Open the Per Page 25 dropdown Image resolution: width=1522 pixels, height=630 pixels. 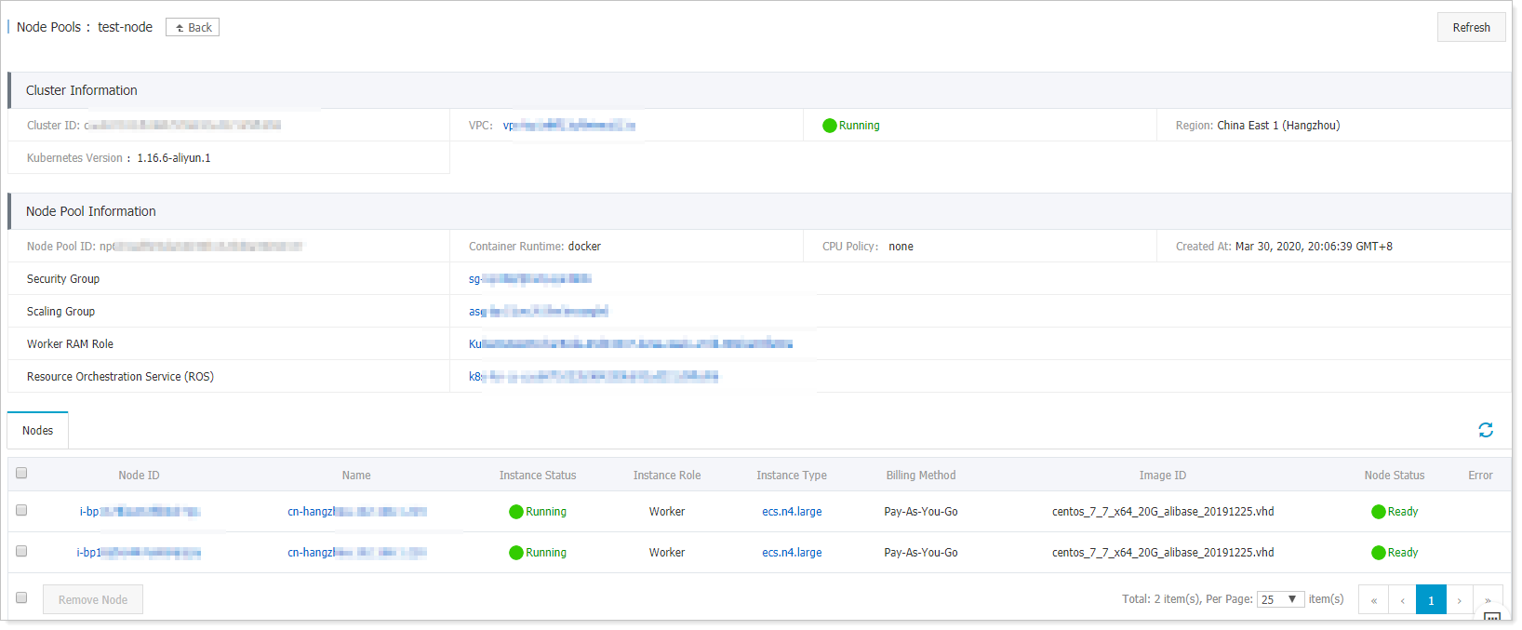coord(1280,599)
